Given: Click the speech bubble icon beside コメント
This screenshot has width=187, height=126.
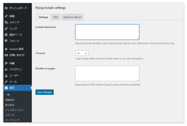Looking at the screenshot, I should pyautogui.click(x=6, y=41).
